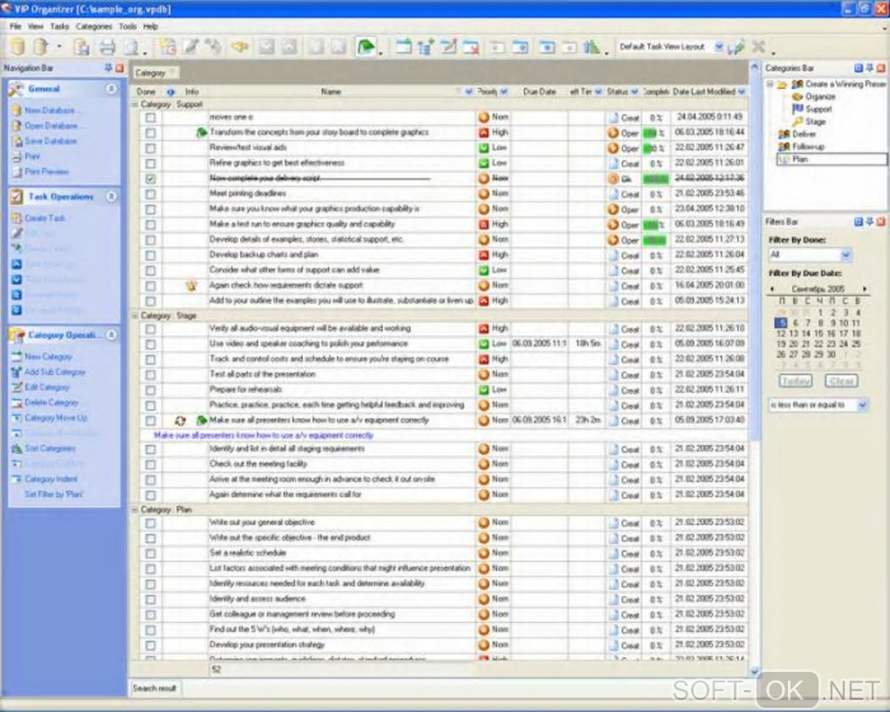The height and width of the screenshot is (712, 890).
Task: Click the Clear button under the calendar
Action: (841, 381)
